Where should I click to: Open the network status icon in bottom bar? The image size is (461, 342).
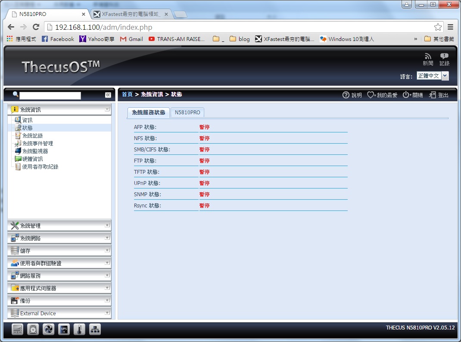point(95,329)
